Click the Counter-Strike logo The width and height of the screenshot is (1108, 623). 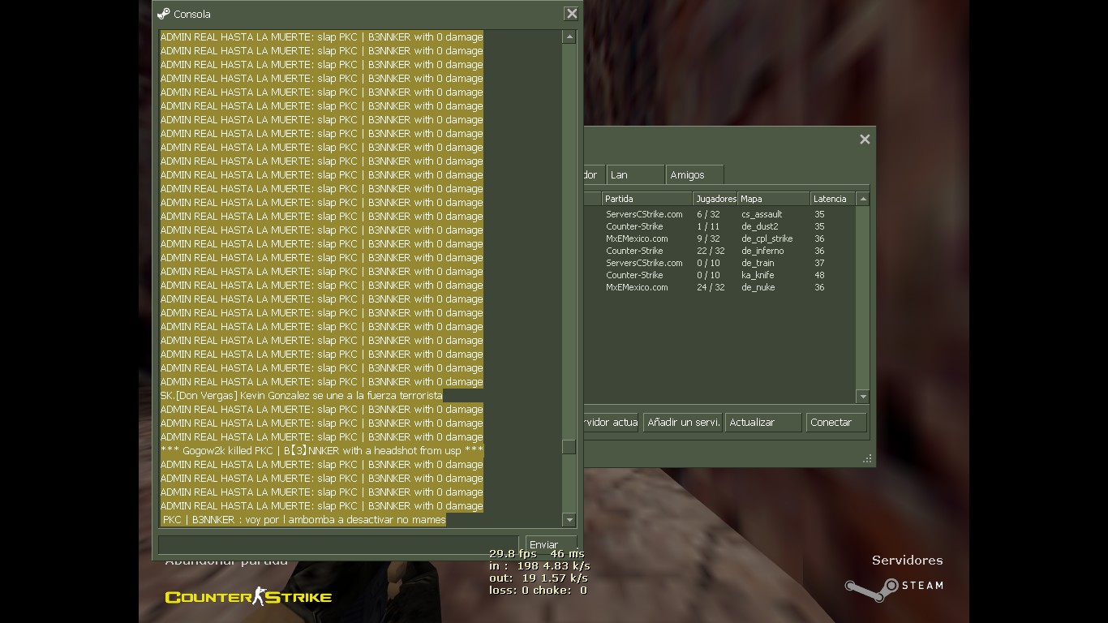(248, 597)
